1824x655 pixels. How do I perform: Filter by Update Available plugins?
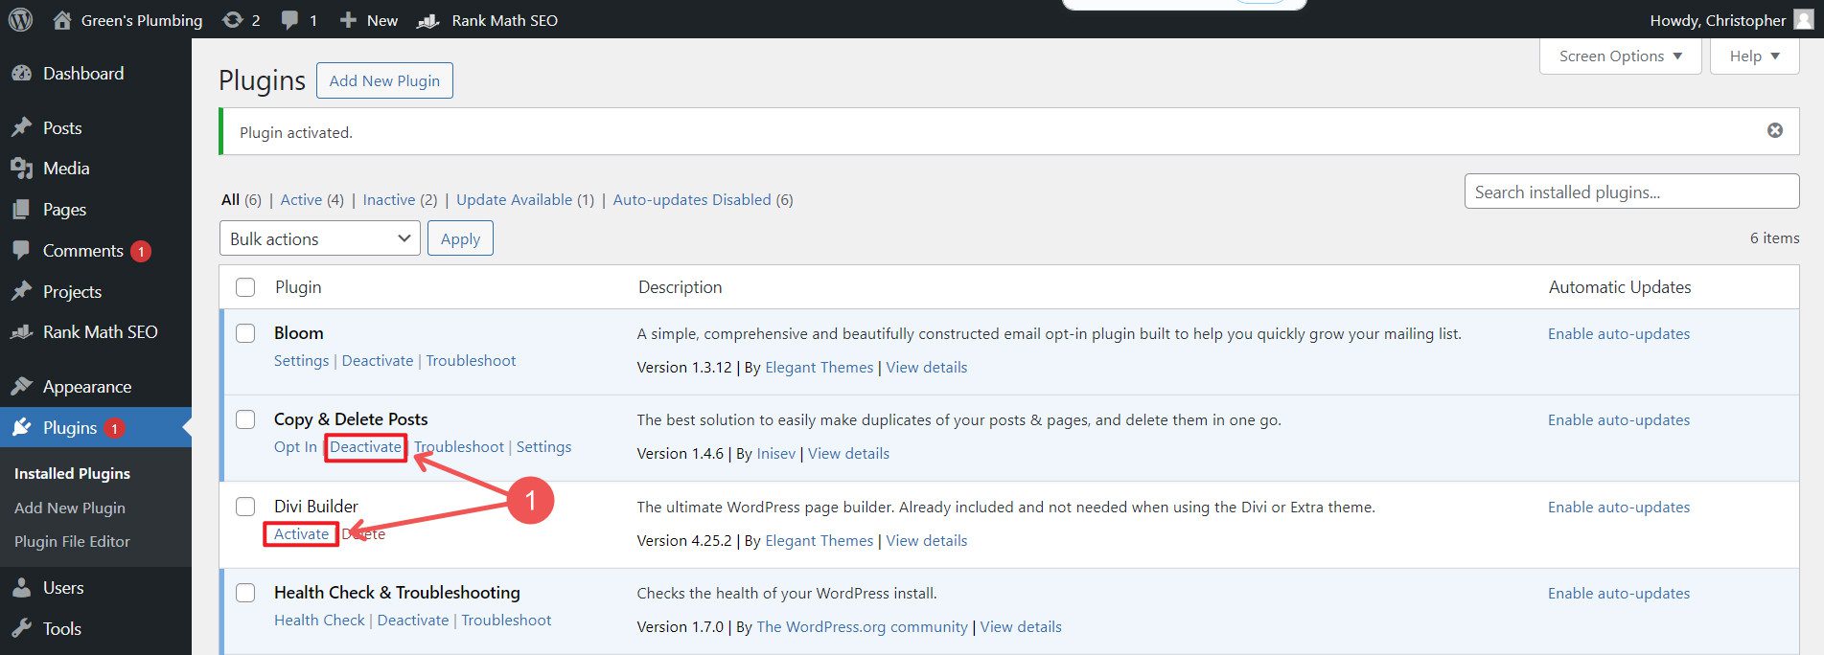pos(514,199)
